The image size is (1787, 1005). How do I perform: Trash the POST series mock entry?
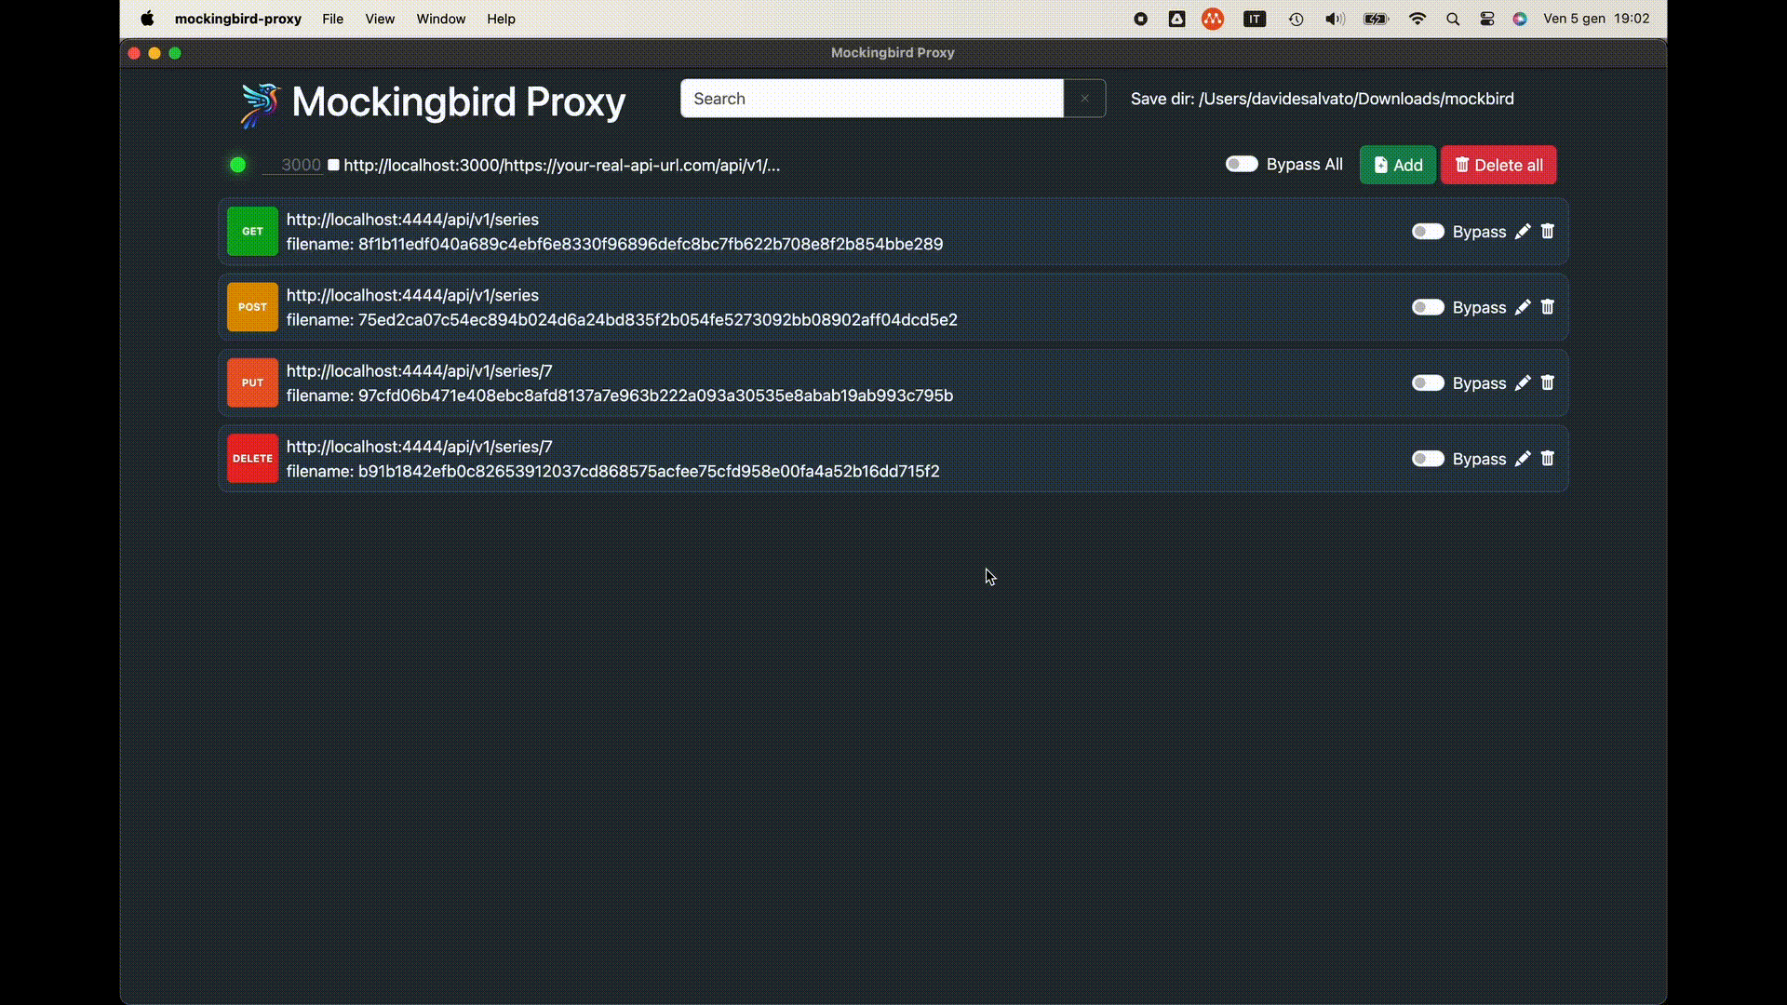tap(1548, 307)
